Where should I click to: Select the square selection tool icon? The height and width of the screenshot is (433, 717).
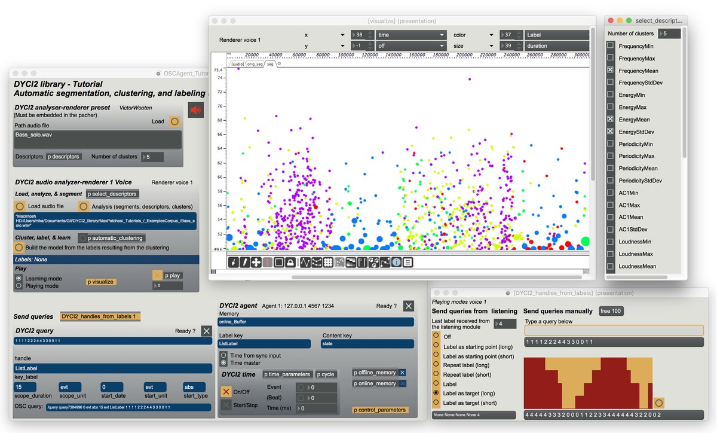(x=278, y=262)
